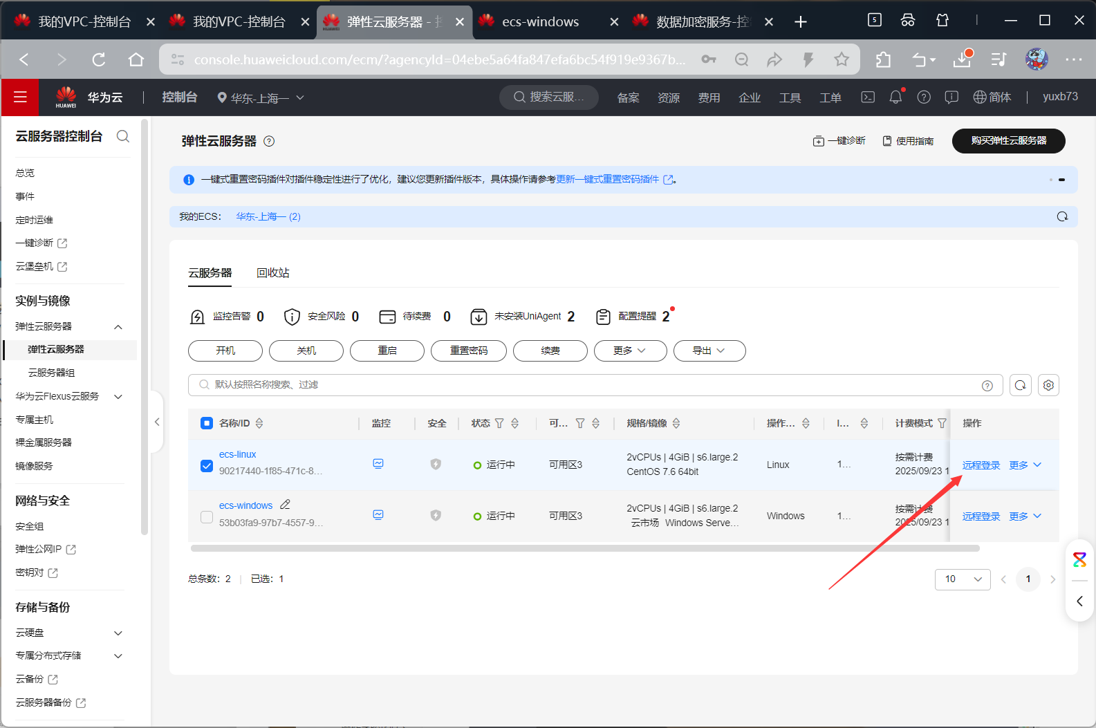This screenshot has height=728, width=1096.
Task: Click the browser address bar
Action: (x=440, y=59)
